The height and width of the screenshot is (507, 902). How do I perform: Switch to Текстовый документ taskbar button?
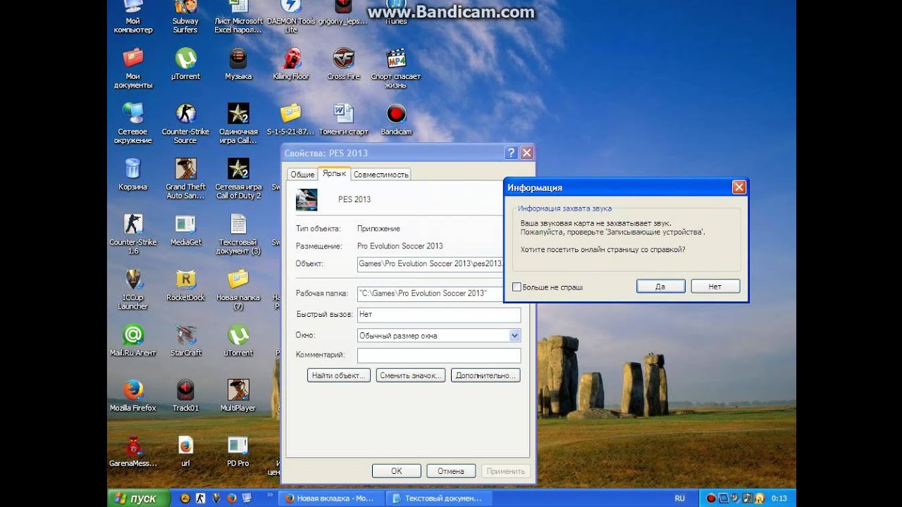[439, 498]
